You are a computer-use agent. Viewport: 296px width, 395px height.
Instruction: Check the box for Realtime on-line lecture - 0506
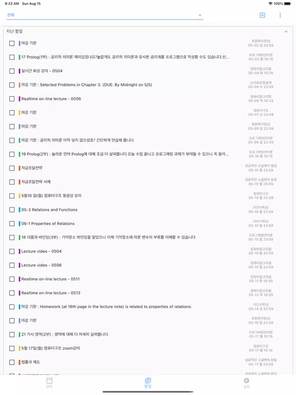(x=12, y=99)
